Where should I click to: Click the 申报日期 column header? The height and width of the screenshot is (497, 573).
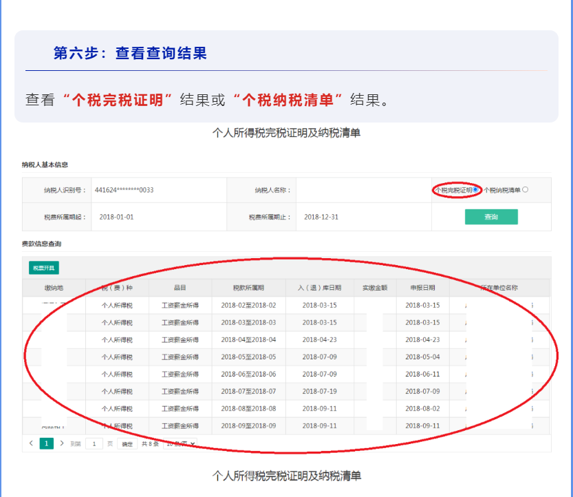422,288
